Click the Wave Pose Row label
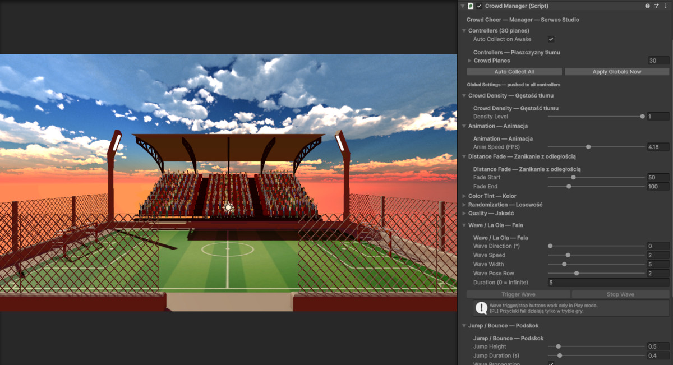The height and width of the screenshot is (365, 673). click(494, 273)
